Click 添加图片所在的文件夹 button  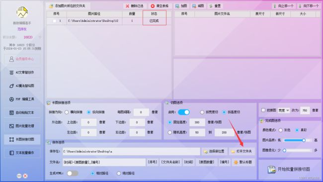coord(68,6)
